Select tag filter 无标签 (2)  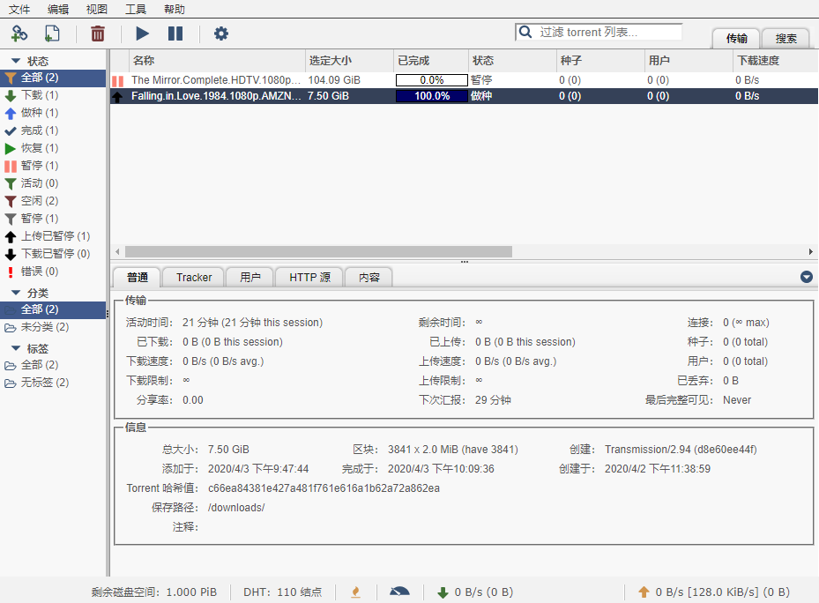click(53, 383)
